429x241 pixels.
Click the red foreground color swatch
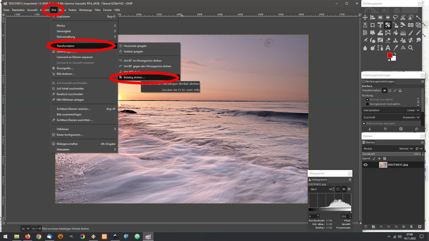tap(389, 55)
